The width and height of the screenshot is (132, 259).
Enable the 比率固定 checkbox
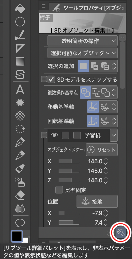(x=59, y=190)
